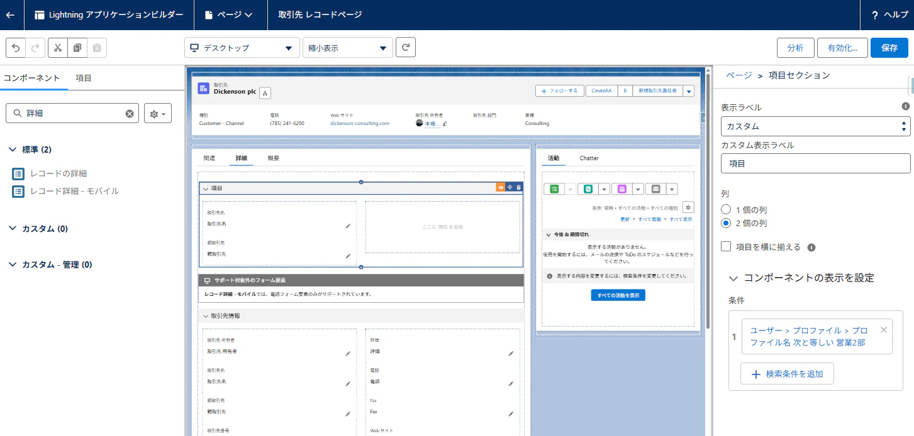Viewport: 914px width, 436px height.
Task: Clear the component search text with X icon
Action: point(130,114)
